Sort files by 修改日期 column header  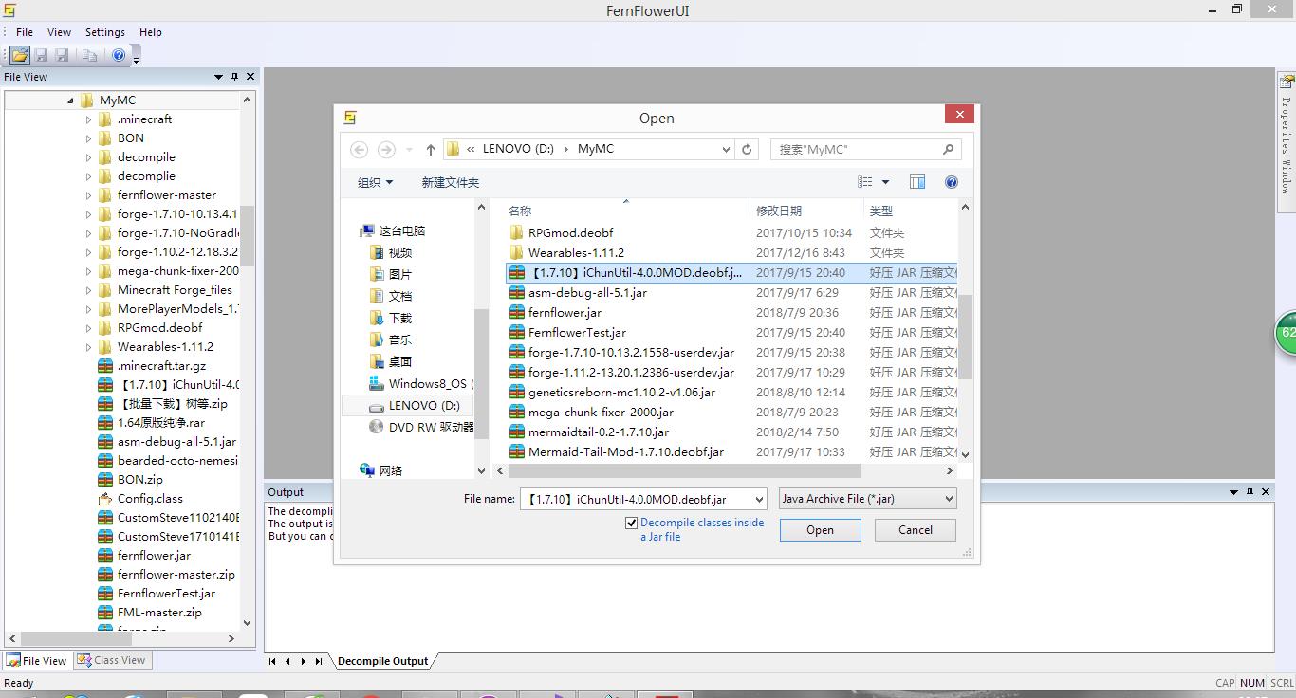click(779, 211)
